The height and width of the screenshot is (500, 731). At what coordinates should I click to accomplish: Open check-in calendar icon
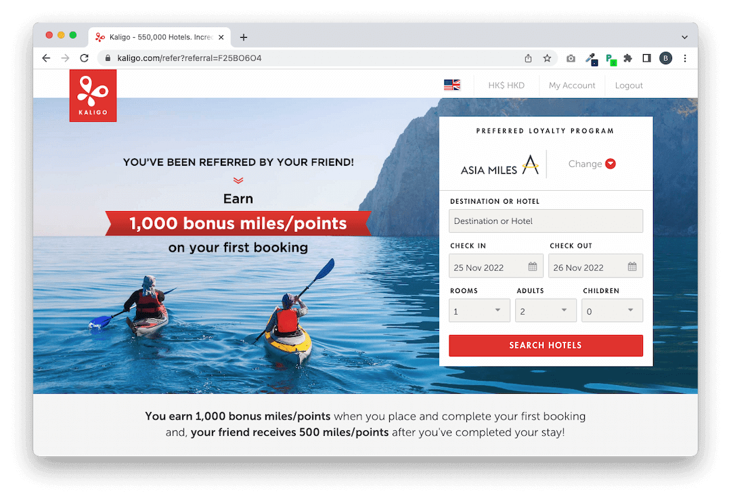point(533,267)
